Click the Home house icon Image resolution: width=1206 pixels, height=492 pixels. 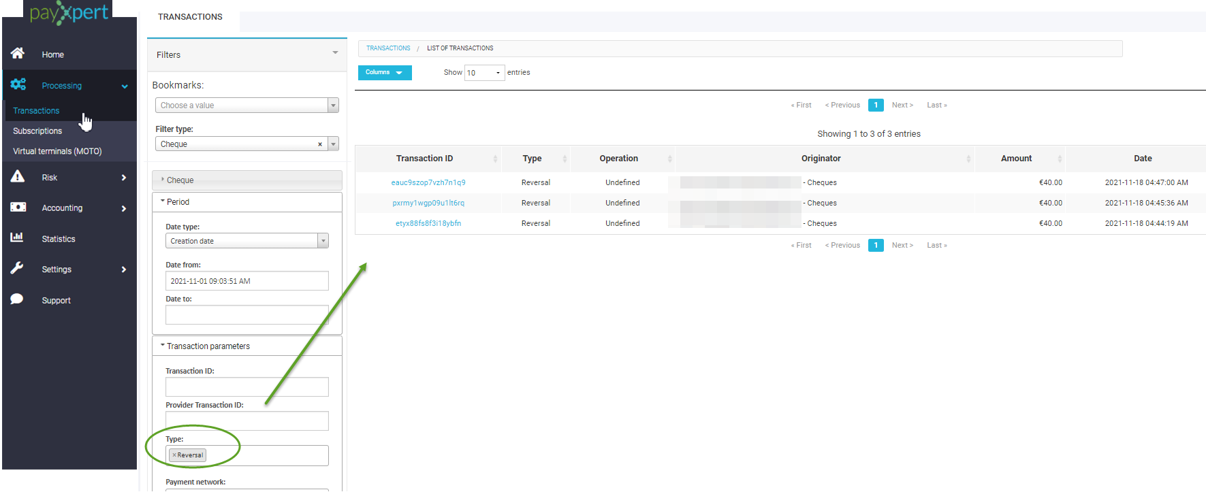coord(18,53)
